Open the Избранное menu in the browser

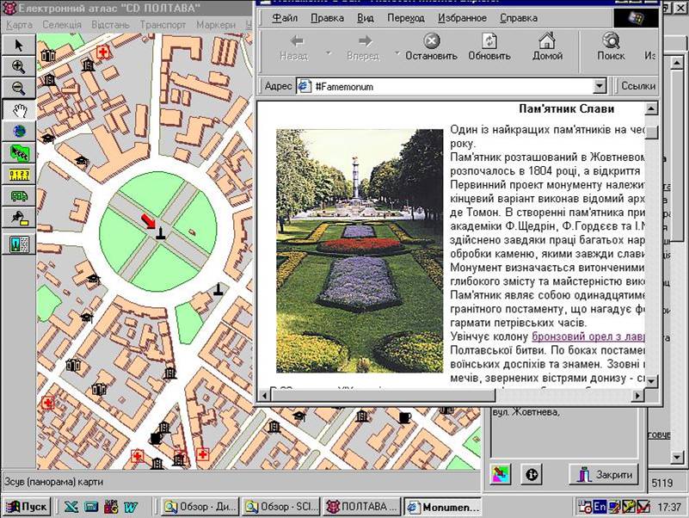tap(462, 18)
